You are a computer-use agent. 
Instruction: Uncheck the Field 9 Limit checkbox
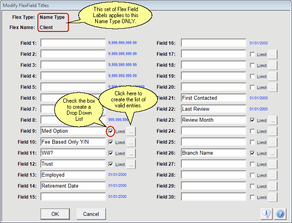click(110, 131)
